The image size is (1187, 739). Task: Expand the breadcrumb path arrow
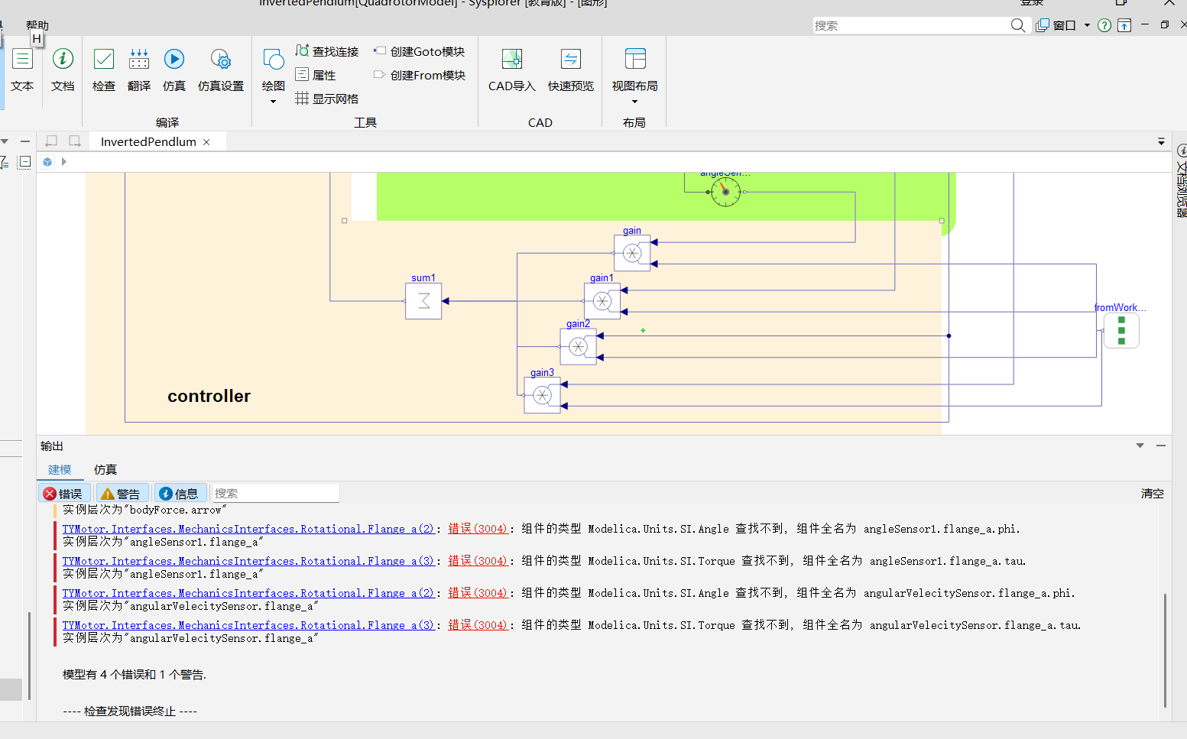click(x=64, y=162)
